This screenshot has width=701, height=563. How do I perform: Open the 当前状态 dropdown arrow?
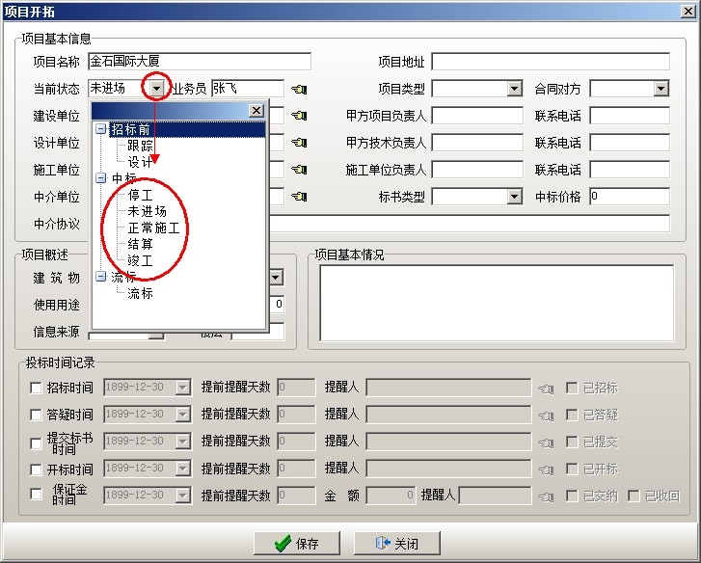pos(156,89)
